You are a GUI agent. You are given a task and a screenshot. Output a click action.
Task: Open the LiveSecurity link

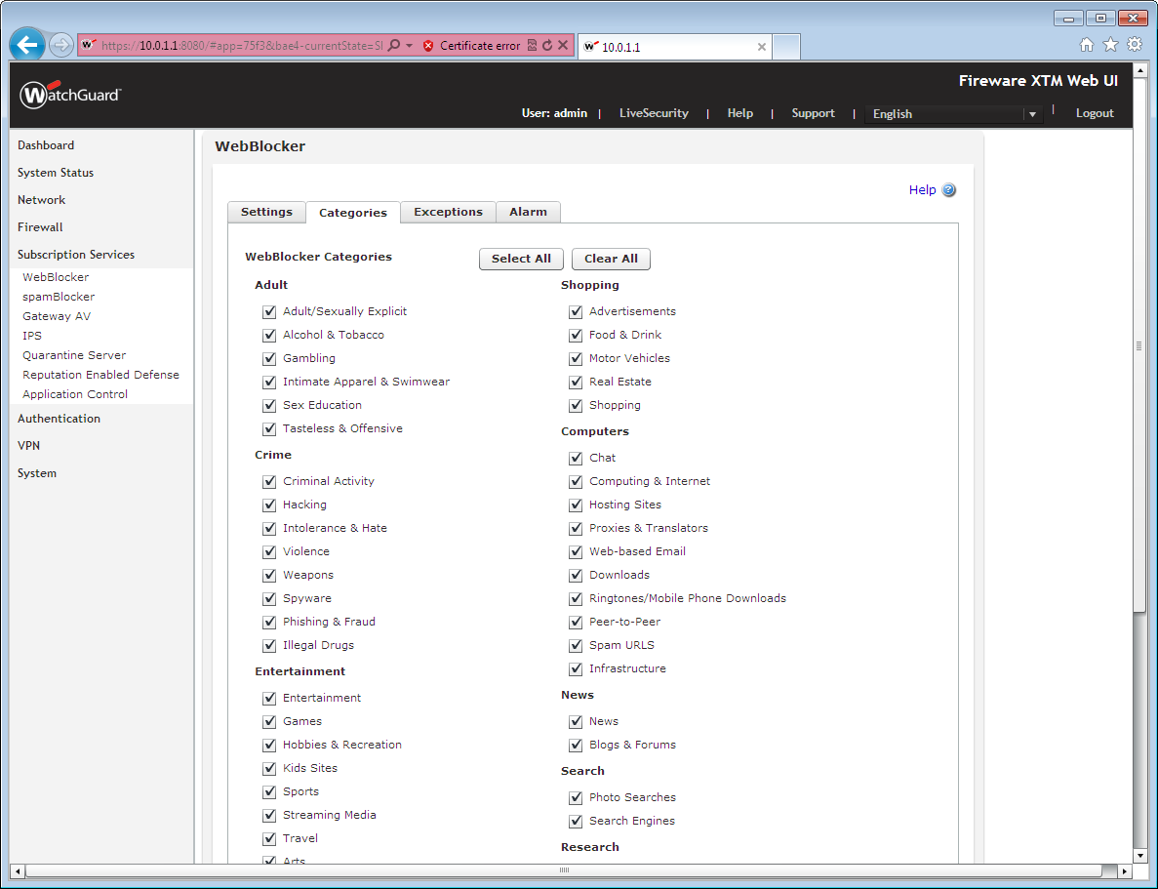[x=654, y=113]
